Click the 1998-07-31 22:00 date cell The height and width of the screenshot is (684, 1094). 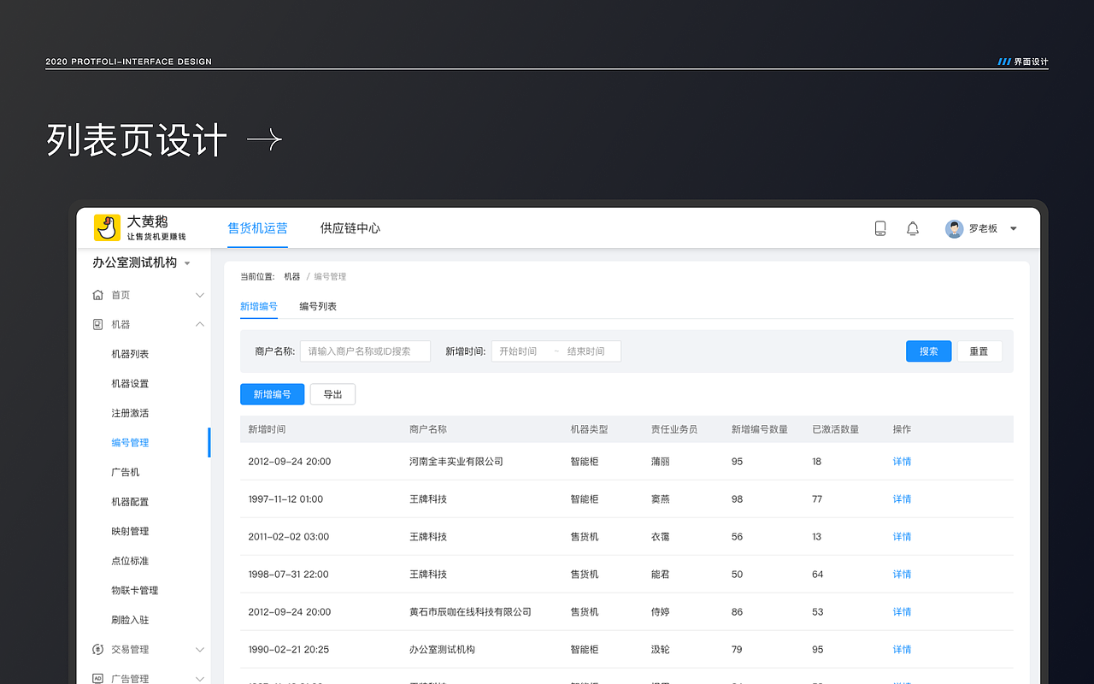(x=288, y=575)
